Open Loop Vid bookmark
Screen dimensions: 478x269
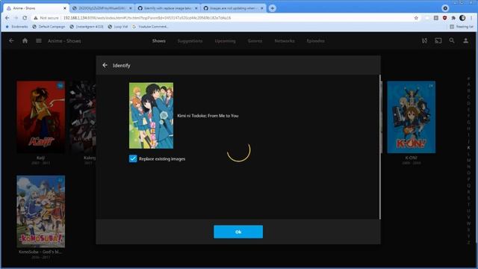click(118, 27)
